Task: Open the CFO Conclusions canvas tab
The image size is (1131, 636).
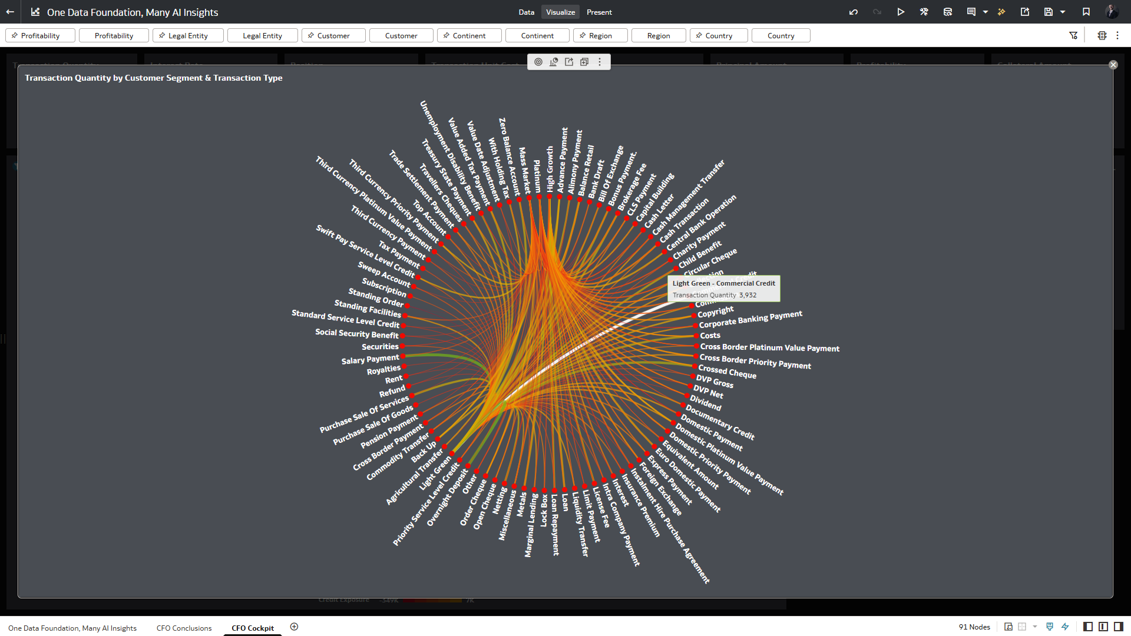Action: 184,628
